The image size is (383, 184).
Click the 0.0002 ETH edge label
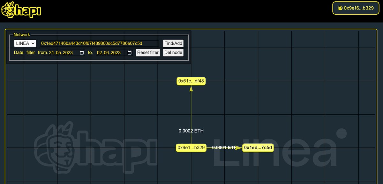[x=191, y=131]
